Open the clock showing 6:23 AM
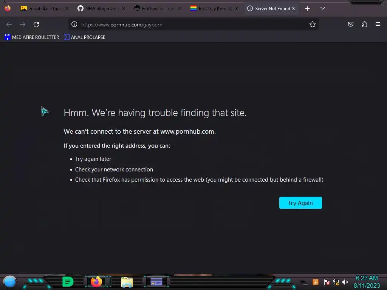387x290 pixels. pyautogui.click(x=367, y=282)
